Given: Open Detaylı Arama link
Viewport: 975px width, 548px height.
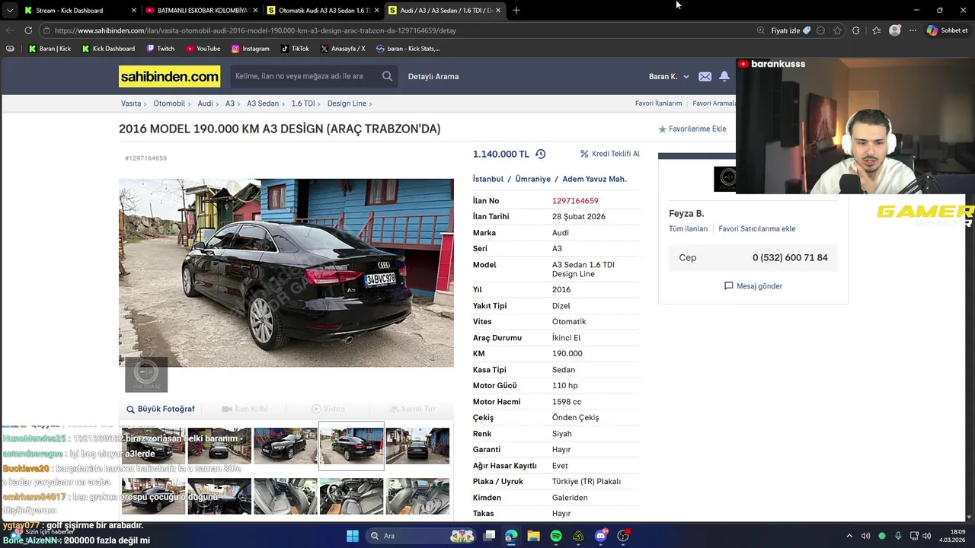Looking at the screenshot, I should click(433, 76).
